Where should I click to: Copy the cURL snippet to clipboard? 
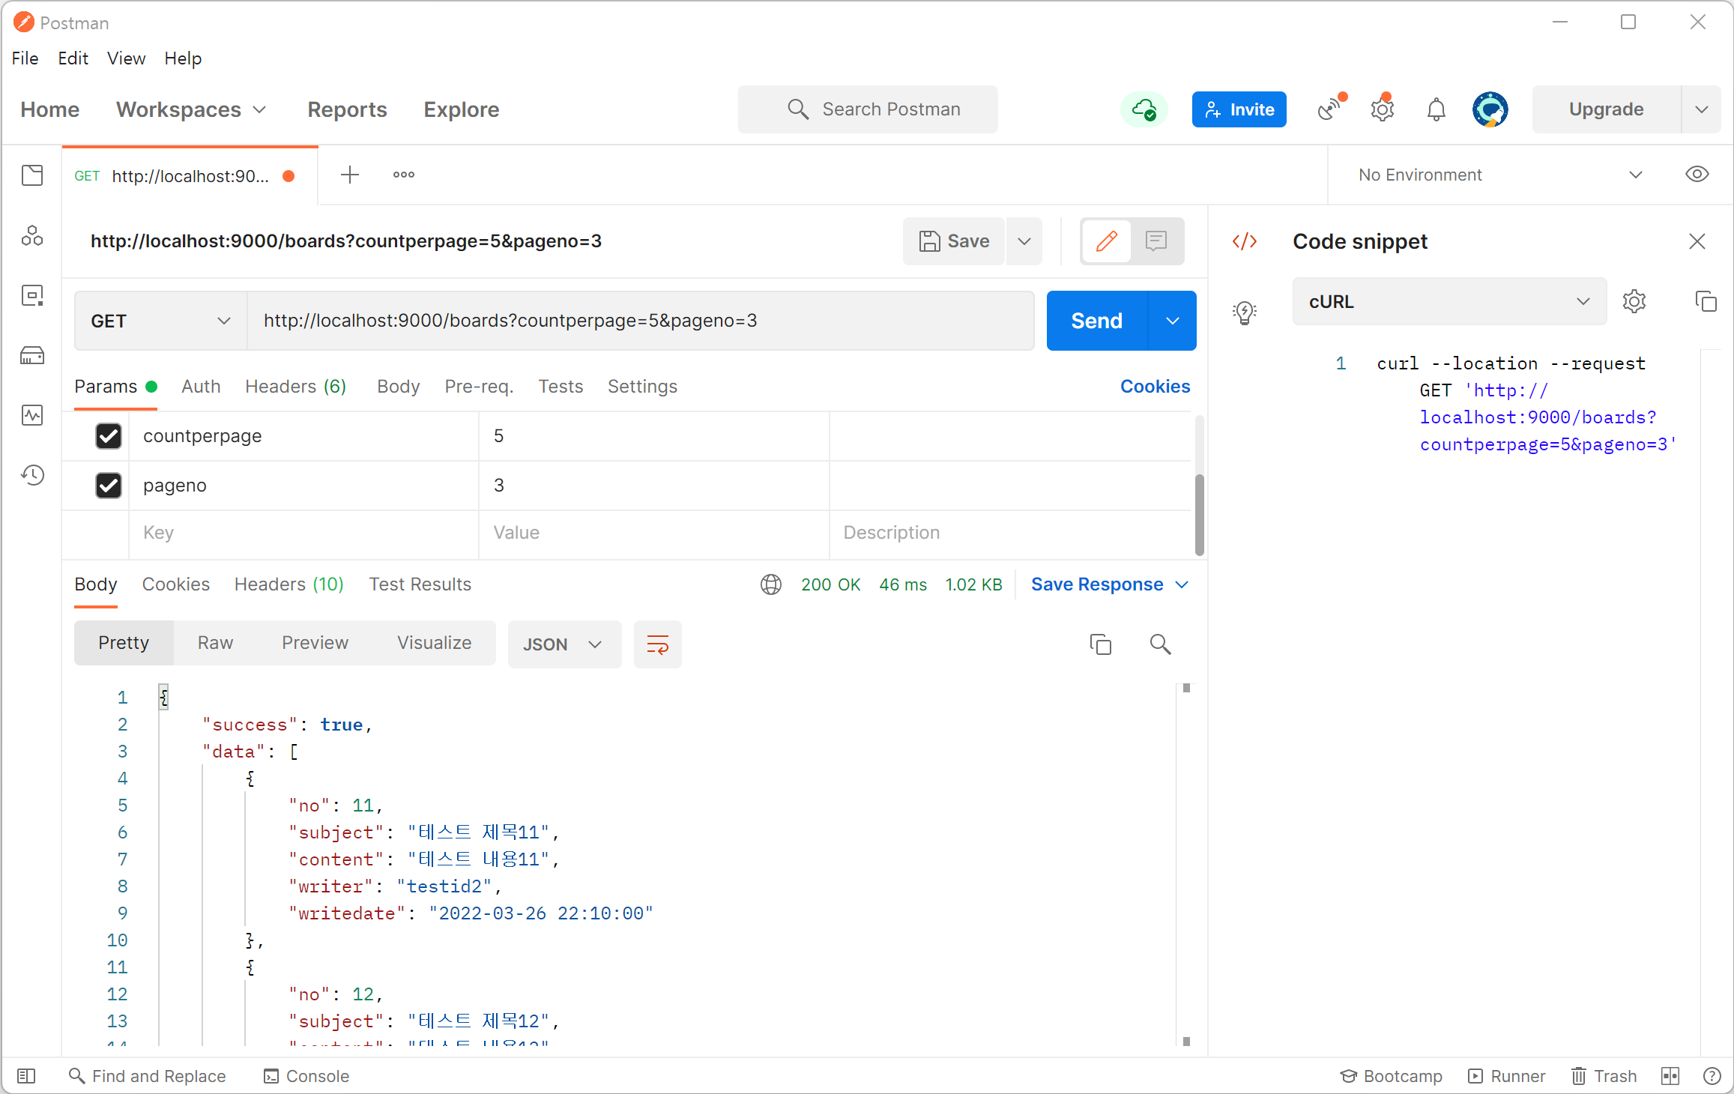click(1706, 301)
